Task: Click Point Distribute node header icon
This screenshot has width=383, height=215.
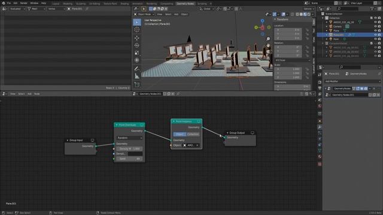Action: (141, 125)
